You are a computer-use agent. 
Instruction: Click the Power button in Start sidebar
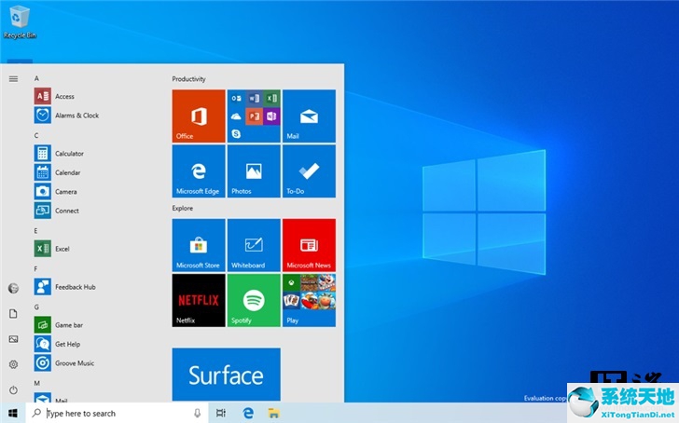[x=13, y=389]
